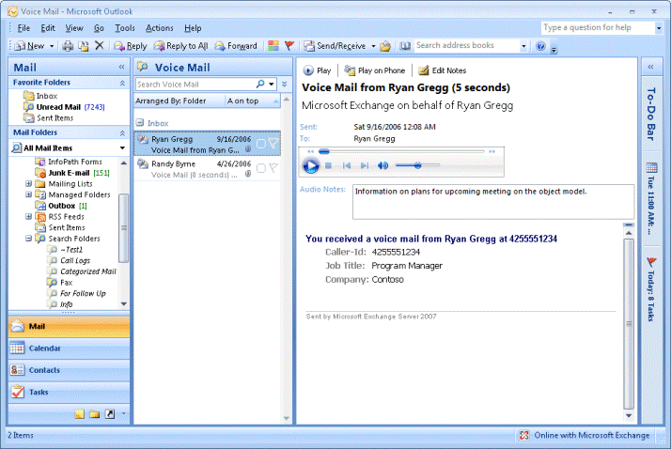Open Help via the question mark icon

click(540, 46)
